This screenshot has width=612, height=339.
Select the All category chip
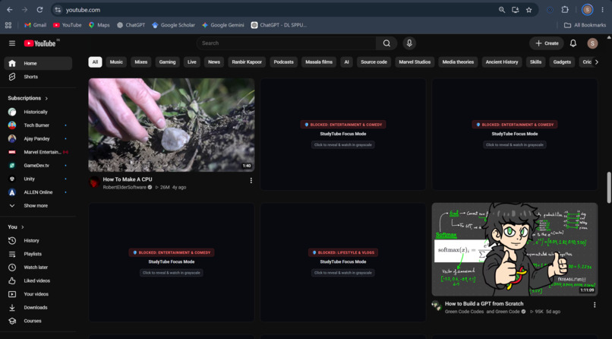click(95, 62)
